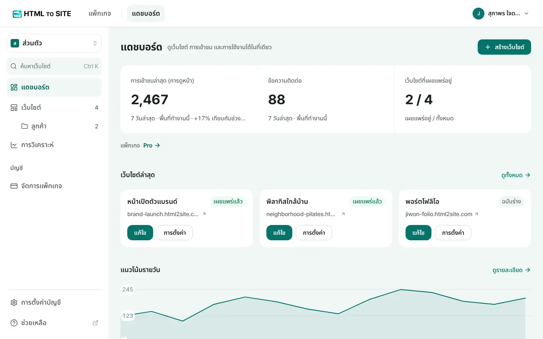Screen dimensions: 543x339
Task: Click the credit card icon beside จัดการแพ็กเกจ
Action: point(14,186)
